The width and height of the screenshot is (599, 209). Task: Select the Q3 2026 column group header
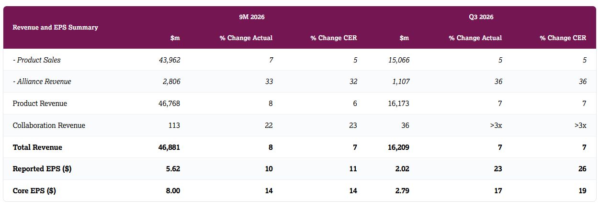click(481, 17)
